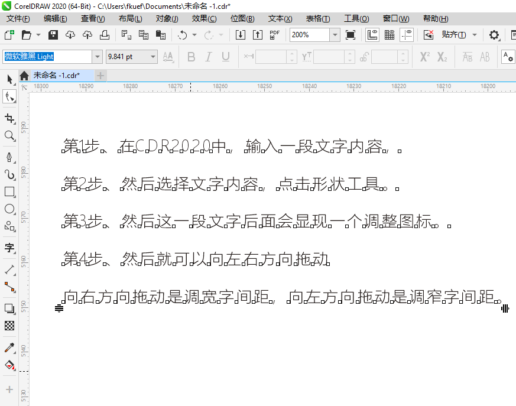The image size is (516, 406).
Task: Toggle subscript X₂
Action: coord(442,57)
